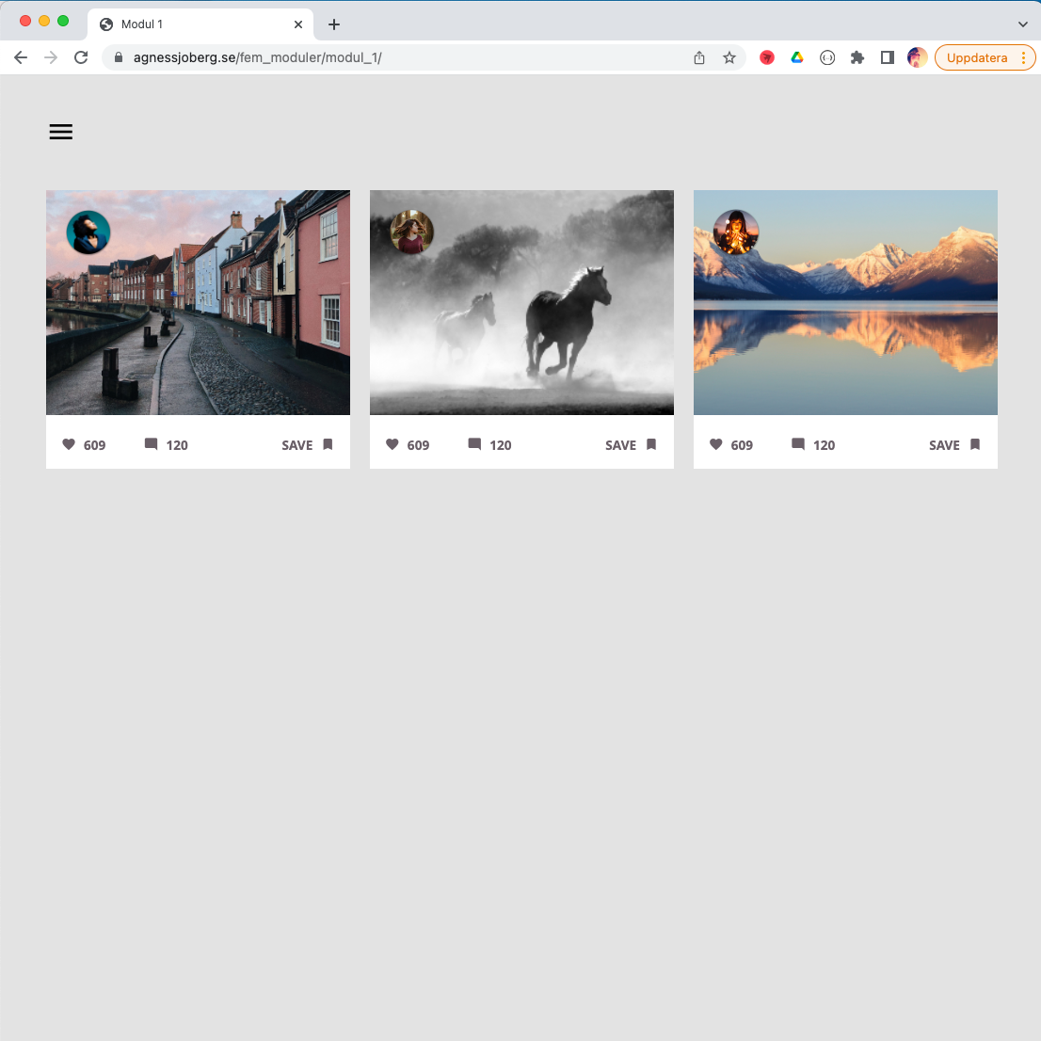
Task: Open the Google Drive extension
Action: (797, 57)
